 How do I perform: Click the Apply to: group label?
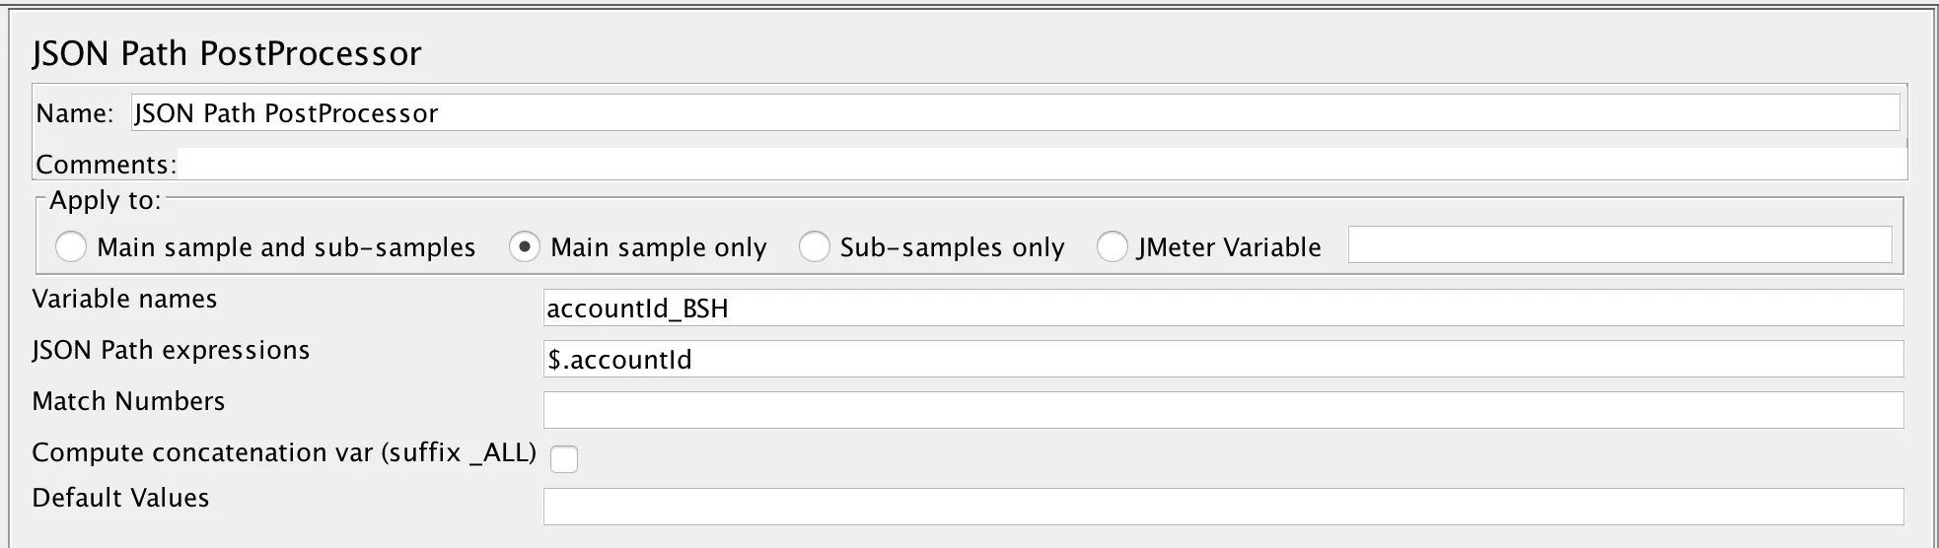tap(105, 200)
